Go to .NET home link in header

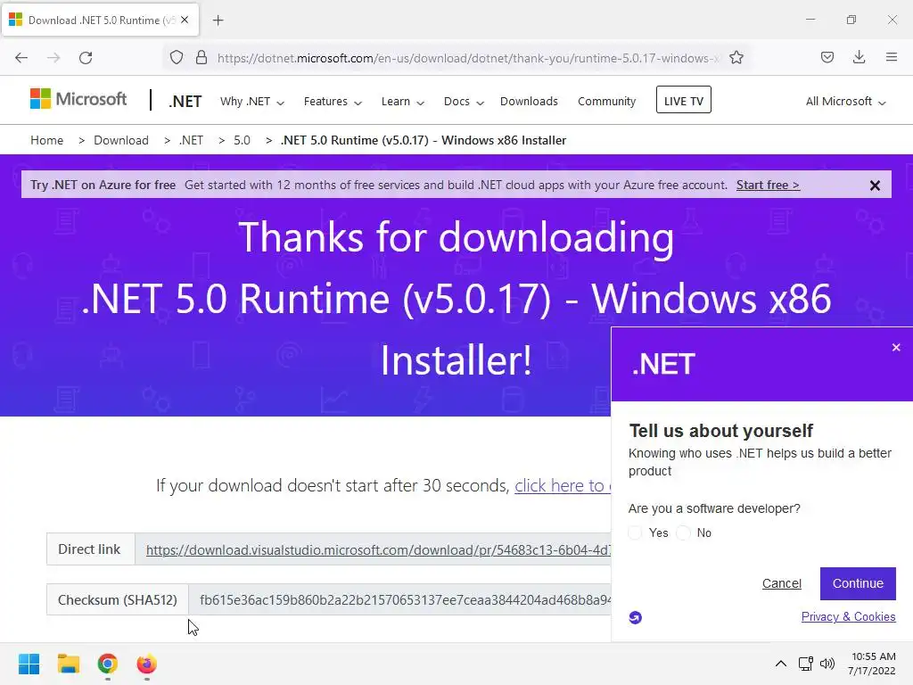pyautogui.click(x=185, y=102)
